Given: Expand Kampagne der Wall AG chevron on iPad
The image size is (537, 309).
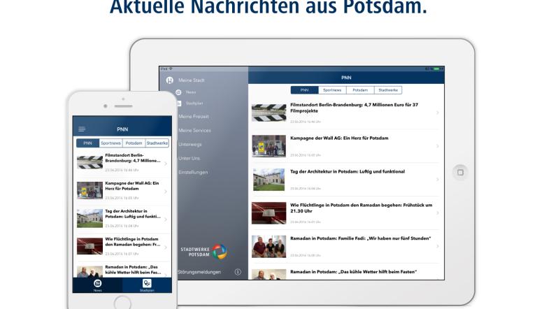Looking at the screenshot, I should (x=438, y=146).
